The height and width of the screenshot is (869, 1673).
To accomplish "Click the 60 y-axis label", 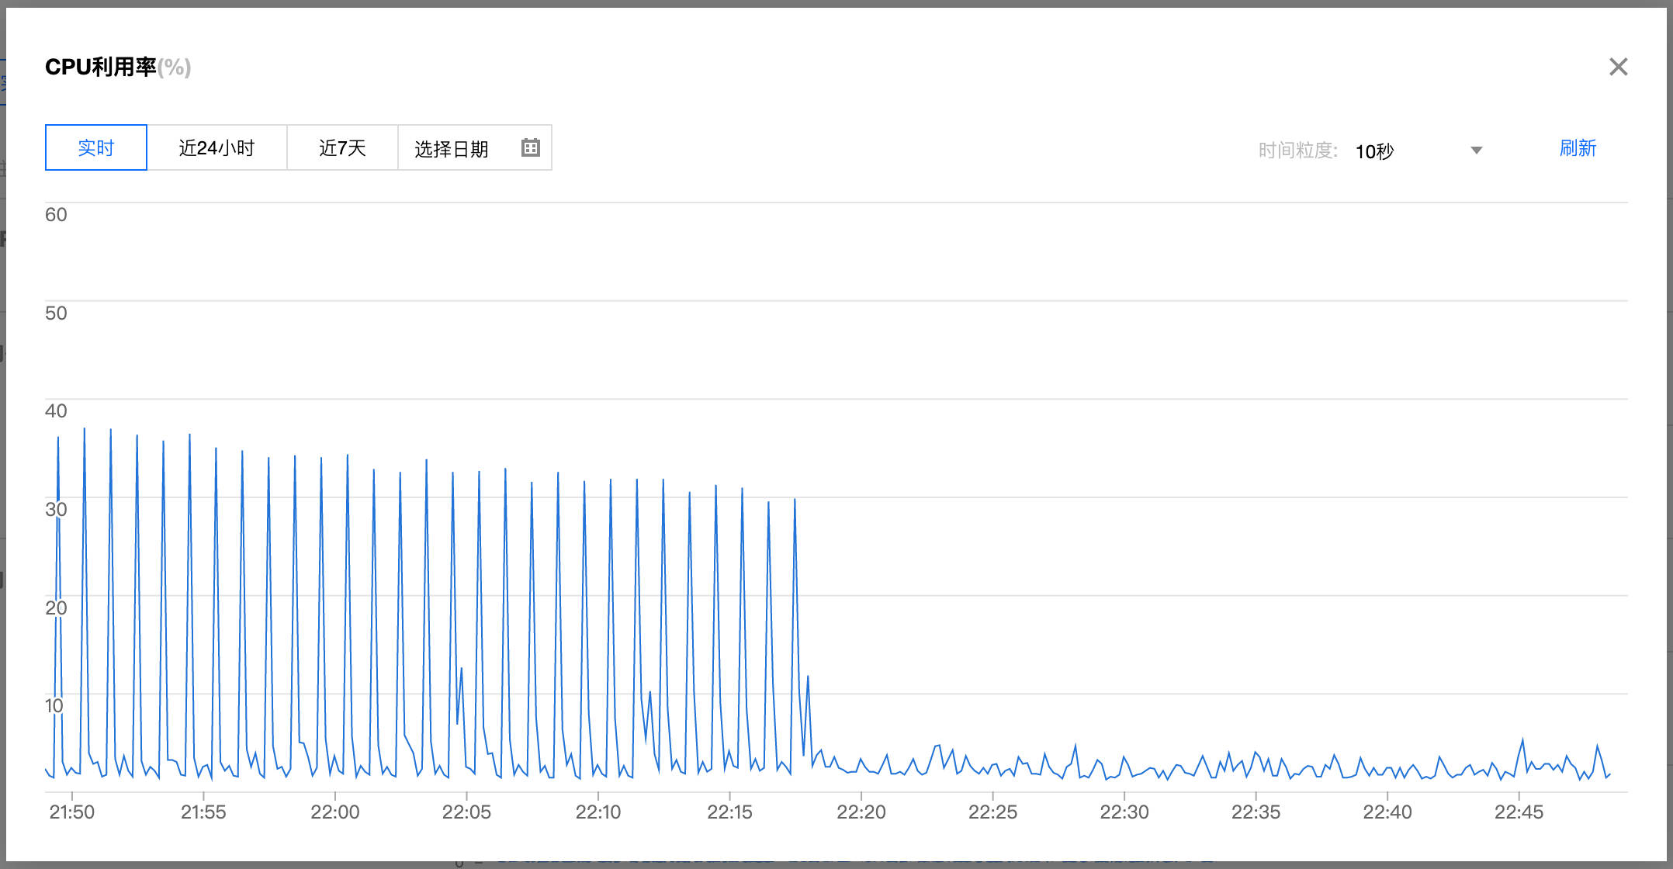I will click(x=56, y=215).
